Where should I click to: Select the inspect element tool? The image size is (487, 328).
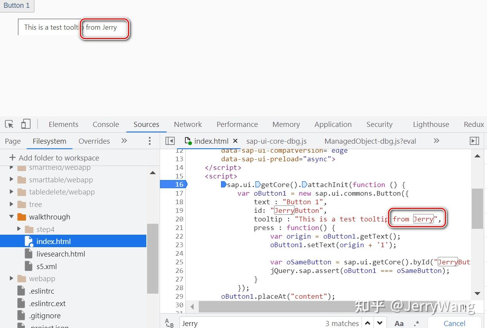[x=9, y=124]
